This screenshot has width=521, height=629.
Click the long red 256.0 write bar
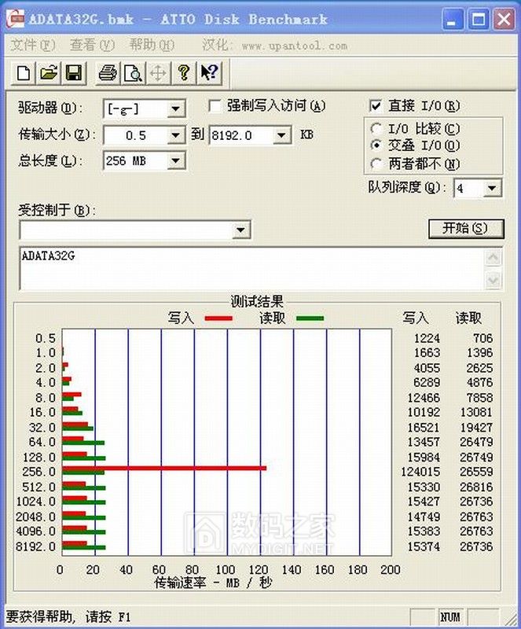164,468
